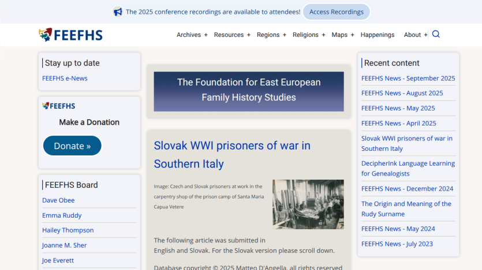The height and width of the screenshot is (270, 482).
Task: Open board member Emma Ruddy
Action: (x=62, y=215)
